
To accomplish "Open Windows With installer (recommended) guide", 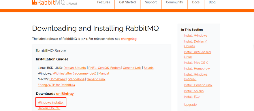I will click(x=74, y=74).
